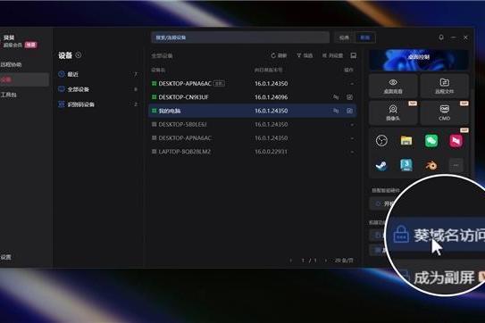485x323 pixels.
Task: Open the 设备 sidebar section
Action: pos(24,79)
